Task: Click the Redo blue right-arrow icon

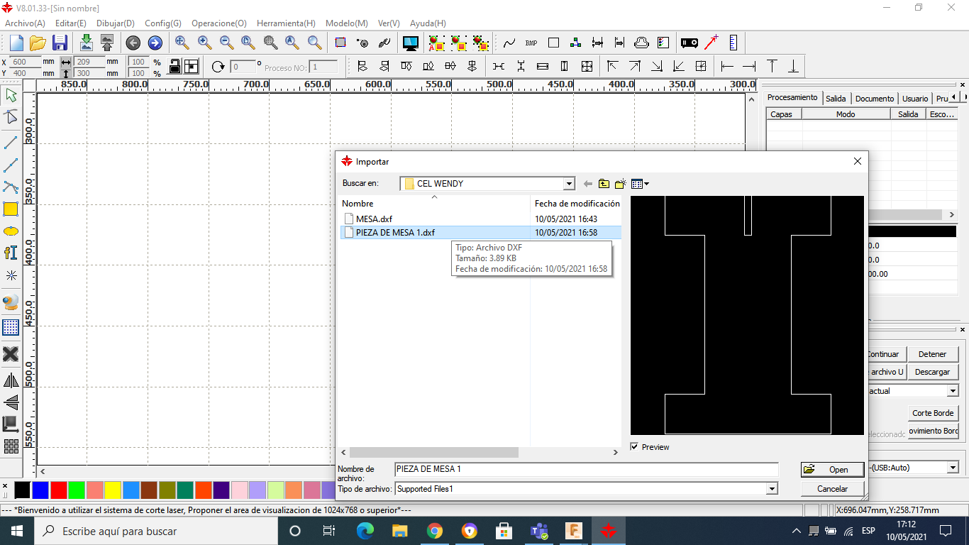Action: point(155,43)
